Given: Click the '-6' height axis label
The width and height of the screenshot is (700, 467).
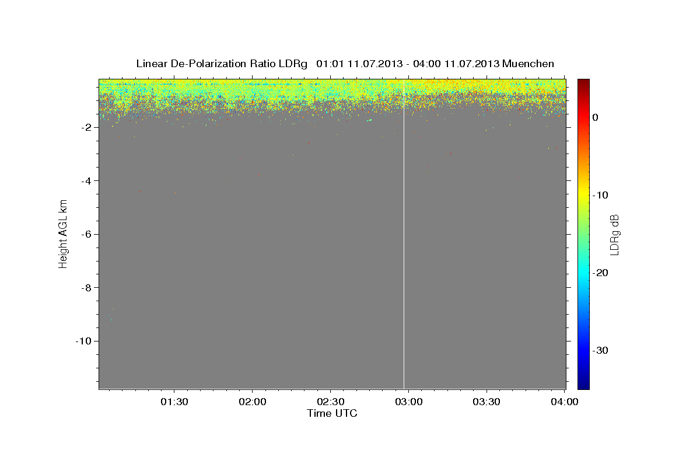Looking at the screenshot, I should 87,234.
